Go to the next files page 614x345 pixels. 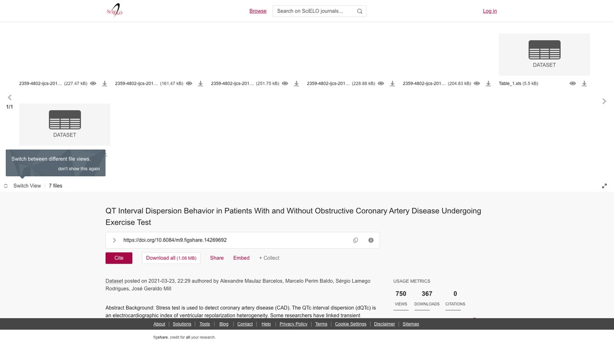604,101
